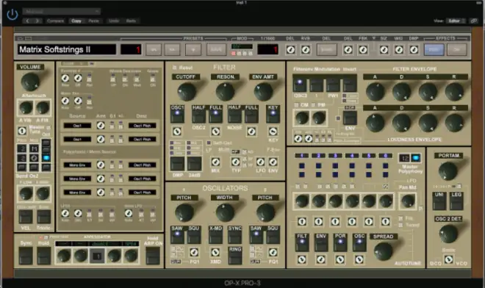Click the filter MIX mini knob
Screen dimensions: 485x288
(215, 162)
